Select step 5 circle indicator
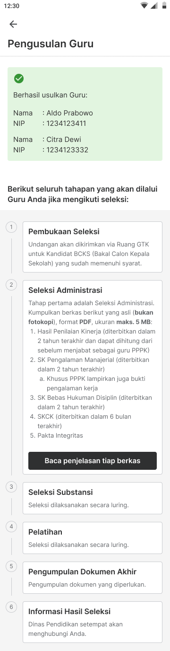170x651 pixels. click(x=11, y=566)
